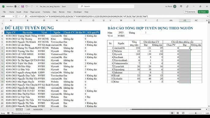Viewport: 210px width, 118px height.
Task: Open the Help ribbon tab
Action: (x=86, y=12)
